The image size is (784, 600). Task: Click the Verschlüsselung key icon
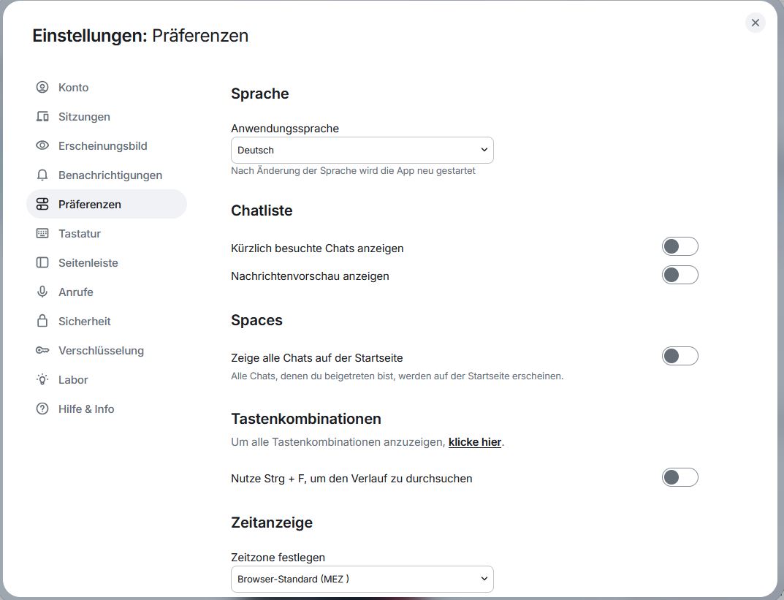[42, 351]
